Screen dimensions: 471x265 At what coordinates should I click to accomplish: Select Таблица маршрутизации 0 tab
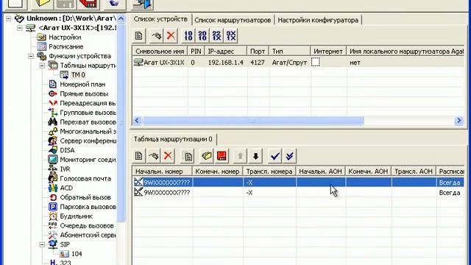pyautogui.click(x=173, y=139)
